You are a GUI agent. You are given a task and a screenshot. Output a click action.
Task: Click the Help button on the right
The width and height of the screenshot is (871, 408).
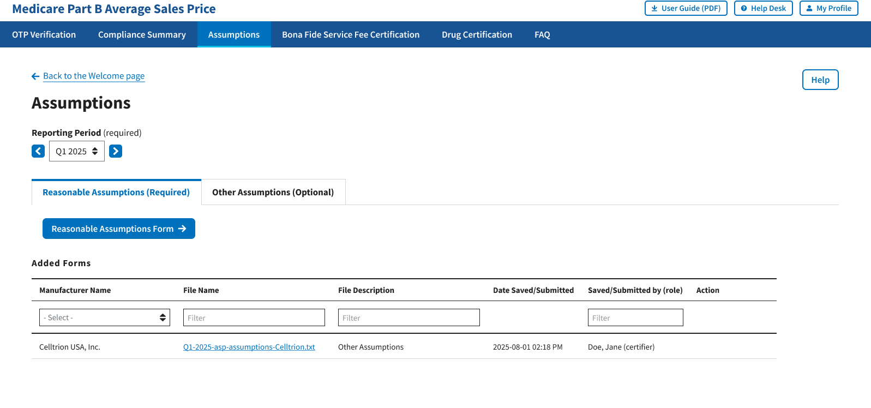click(x=820, y=80)
